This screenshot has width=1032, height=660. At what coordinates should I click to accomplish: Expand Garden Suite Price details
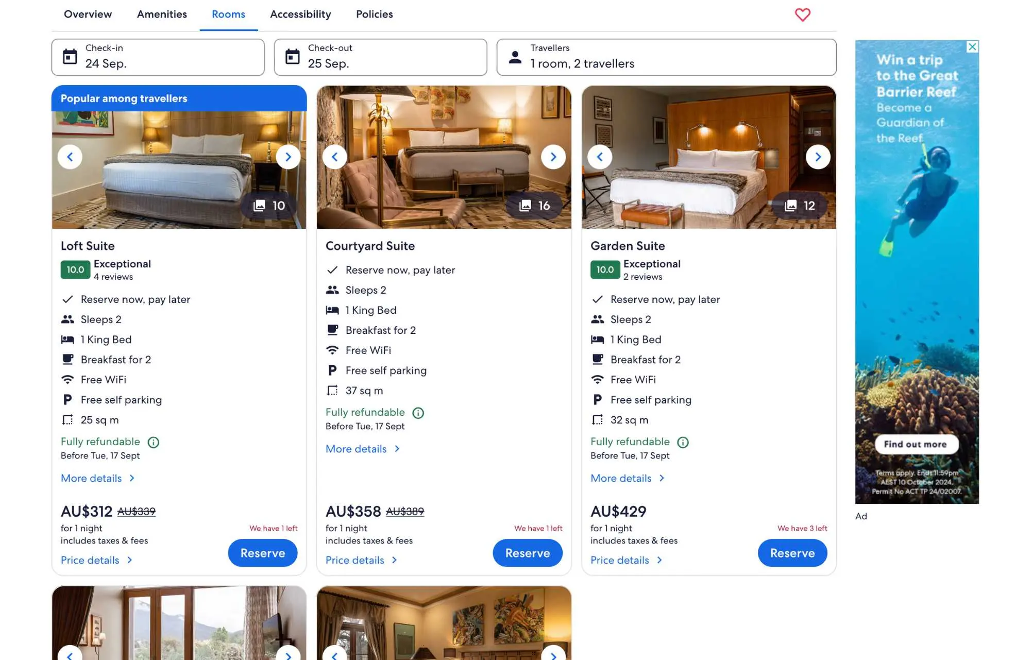[x=627, y=560]
